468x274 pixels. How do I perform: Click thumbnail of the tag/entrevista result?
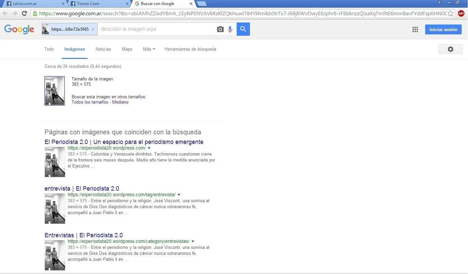[55, 208]
